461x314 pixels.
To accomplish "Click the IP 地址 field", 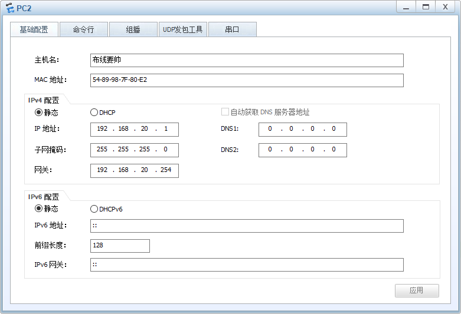I will pyautogui.click(x=135, y=130).
